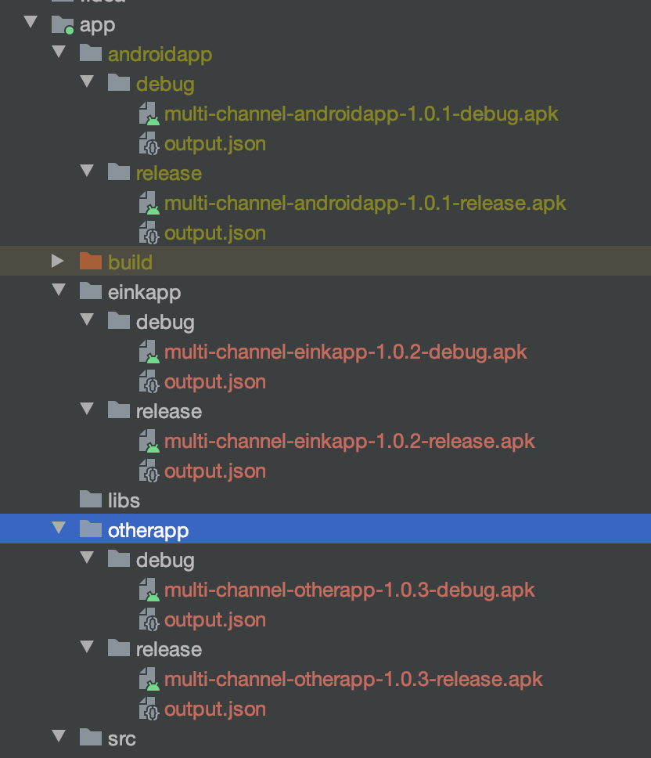Click the JSON icon under androidapp release
The image size is (651, 758).
pyautogui.click(x=149, y=233)
